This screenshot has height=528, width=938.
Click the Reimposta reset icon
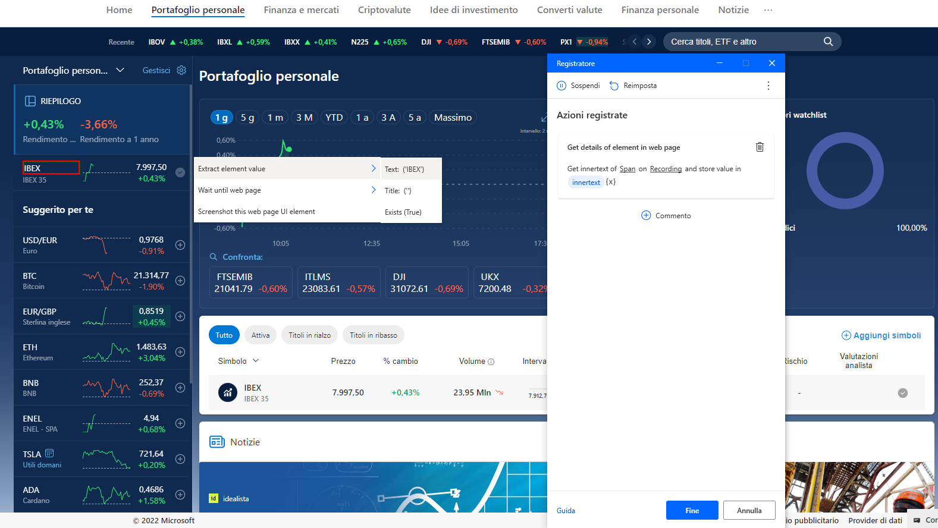coord(614,86)
